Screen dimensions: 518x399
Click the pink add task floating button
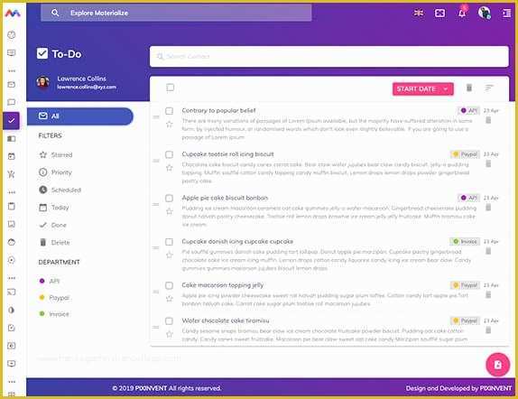[498, 365]
